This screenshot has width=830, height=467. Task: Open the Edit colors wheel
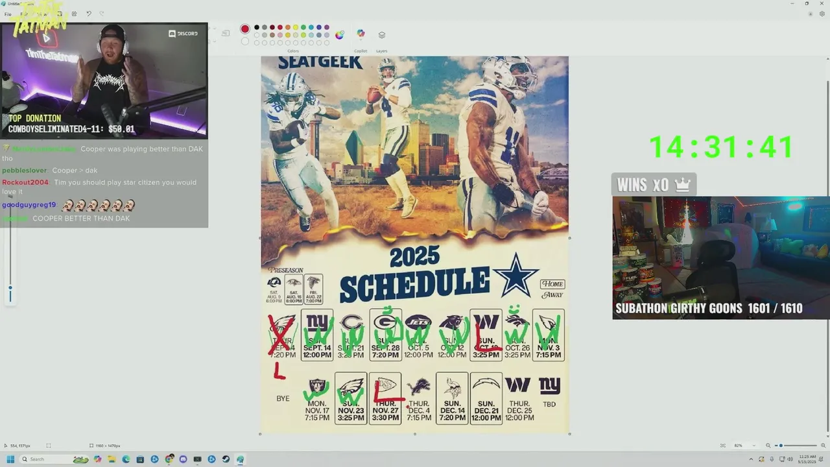[340, 35]
